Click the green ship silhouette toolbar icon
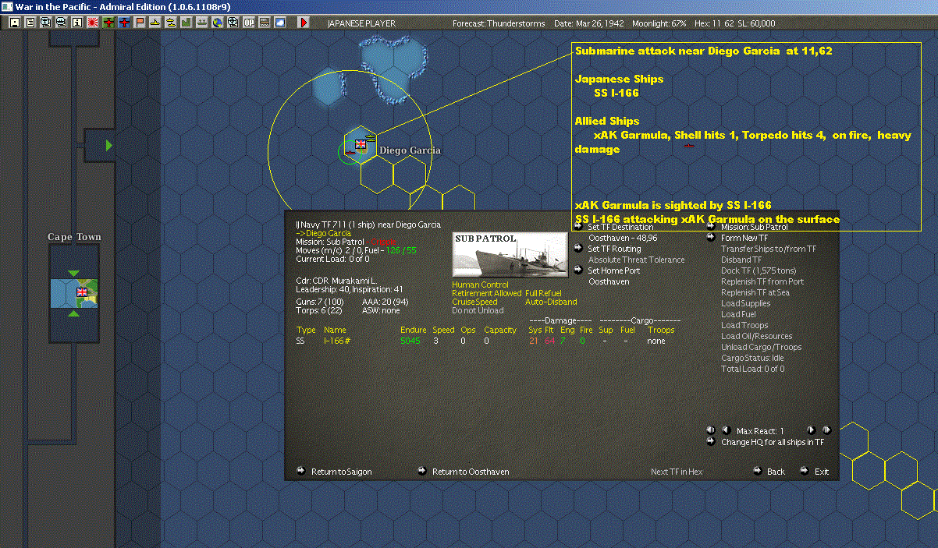This screenshot has width=938, height=548. [x=202, y=23]
